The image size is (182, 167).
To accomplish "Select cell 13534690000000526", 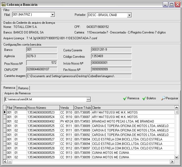I will click(43, 135).
